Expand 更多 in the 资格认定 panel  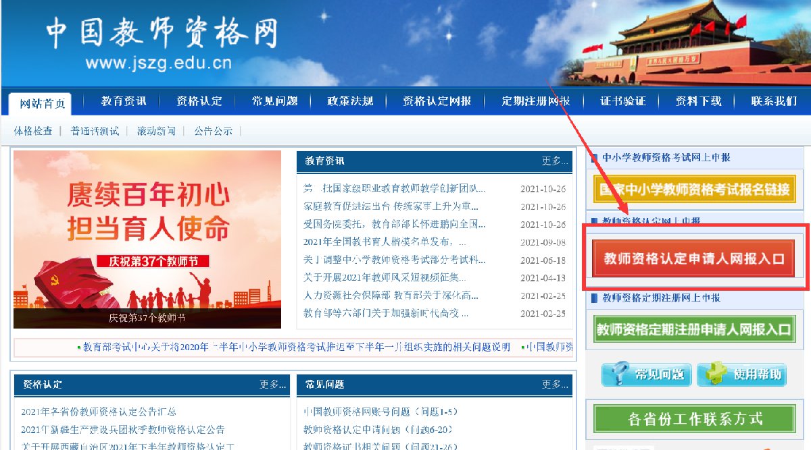click(x=272, y=385)
